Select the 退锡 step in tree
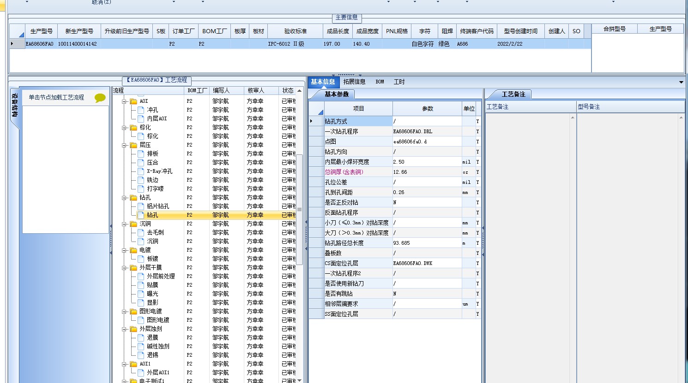This screenshot has height=383, width=688. [152, 355]
